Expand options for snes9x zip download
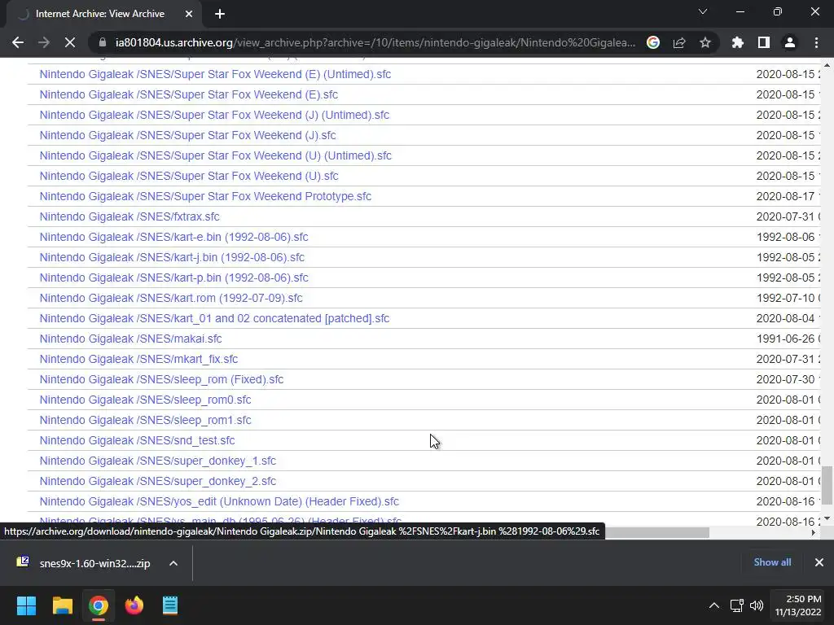 pos(173,563)
